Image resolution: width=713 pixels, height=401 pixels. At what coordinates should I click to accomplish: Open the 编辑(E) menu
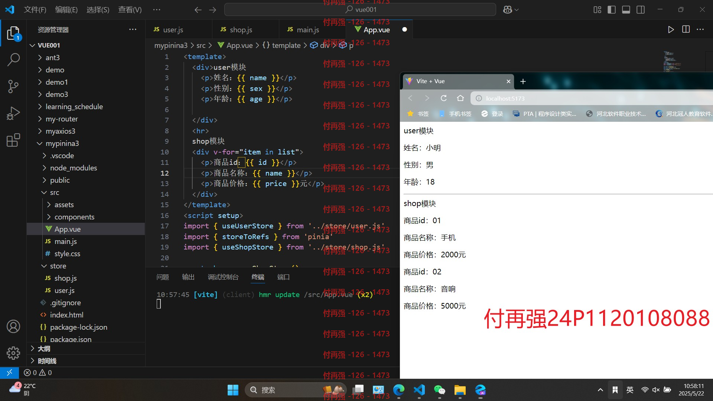tap(66, 10)
